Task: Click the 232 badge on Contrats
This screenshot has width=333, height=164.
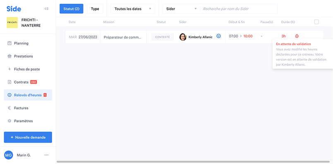Action: 34,82
